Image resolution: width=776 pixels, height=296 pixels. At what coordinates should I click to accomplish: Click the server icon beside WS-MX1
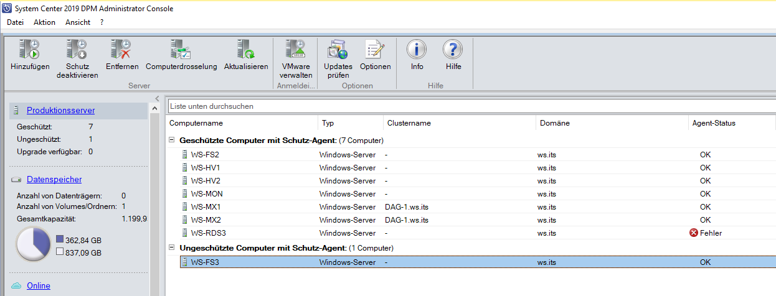point(184,207)
